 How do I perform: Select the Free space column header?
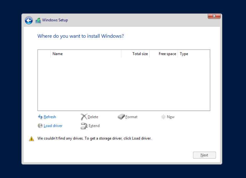pyautogui.click(x=167, y=54)
